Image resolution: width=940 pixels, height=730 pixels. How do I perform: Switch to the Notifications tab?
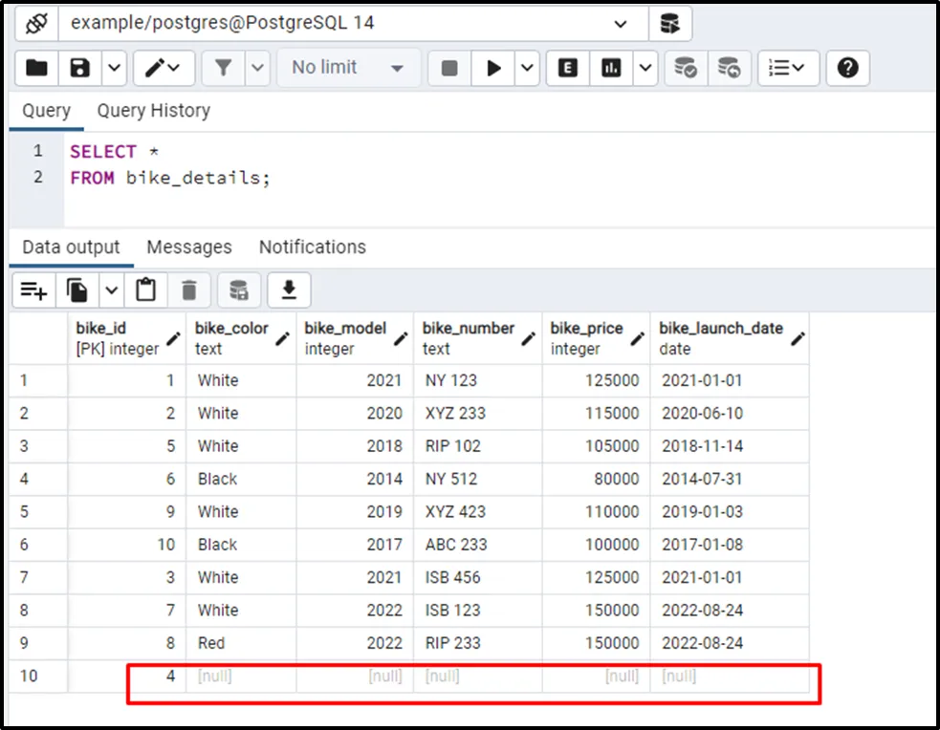[x=312, y=247]
